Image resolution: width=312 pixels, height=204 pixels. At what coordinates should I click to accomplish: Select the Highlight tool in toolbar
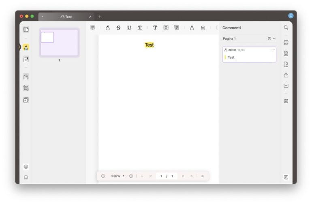point(108,28)
